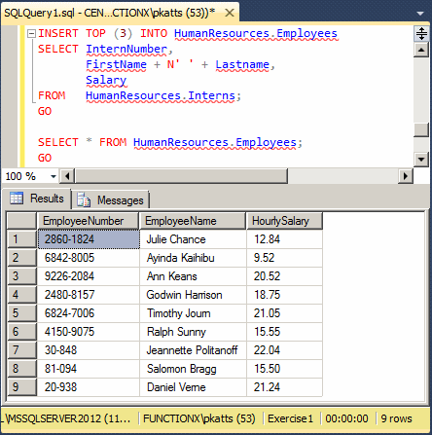Image resolution: width=432 pixels, height=435 pixels.
Task: Switch to the Messages tab
Action: (110, 199)
